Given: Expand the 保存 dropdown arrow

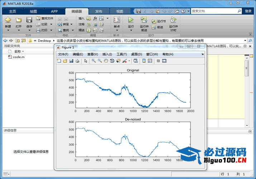Looking at the screenshot, I should pos(29,30).
